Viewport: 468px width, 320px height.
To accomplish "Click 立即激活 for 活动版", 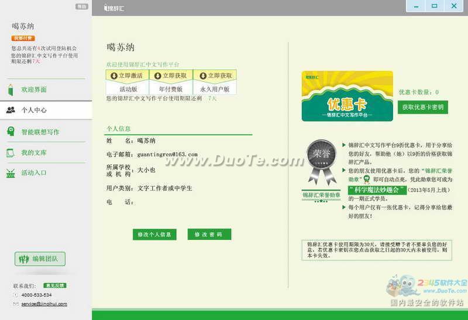I will coord(127,75).
